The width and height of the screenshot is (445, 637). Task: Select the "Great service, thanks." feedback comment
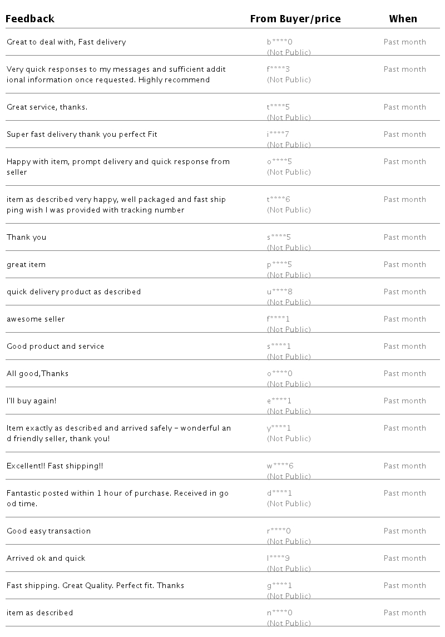pyautogui.click(x=47, y=107)
